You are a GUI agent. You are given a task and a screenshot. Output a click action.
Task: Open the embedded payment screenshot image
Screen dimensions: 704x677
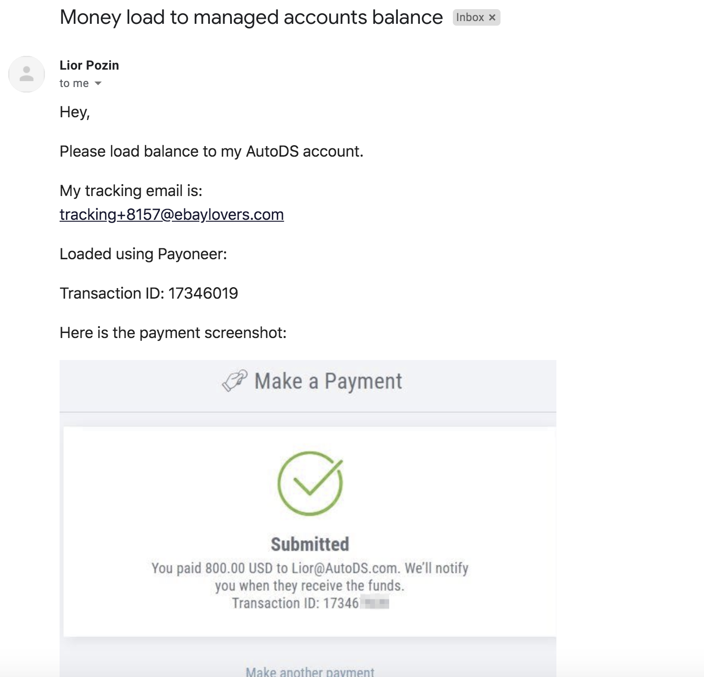click(x=308, y=518)
